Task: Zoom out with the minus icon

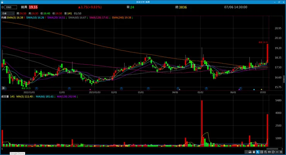Action: [277, 152]
